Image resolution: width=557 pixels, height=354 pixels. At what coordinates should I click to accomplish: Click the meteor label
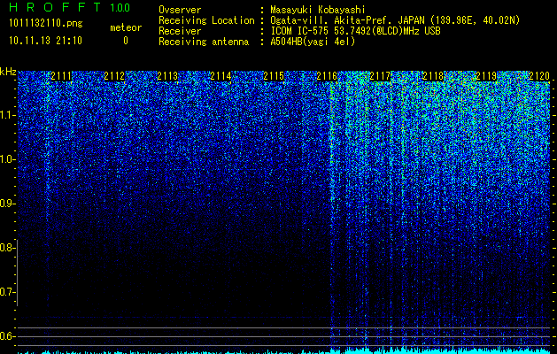coord(126,27)
